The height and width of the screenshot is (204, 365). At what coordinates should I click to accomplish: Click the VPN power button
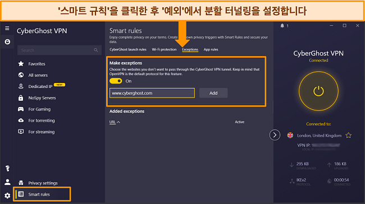pos(318,91)
